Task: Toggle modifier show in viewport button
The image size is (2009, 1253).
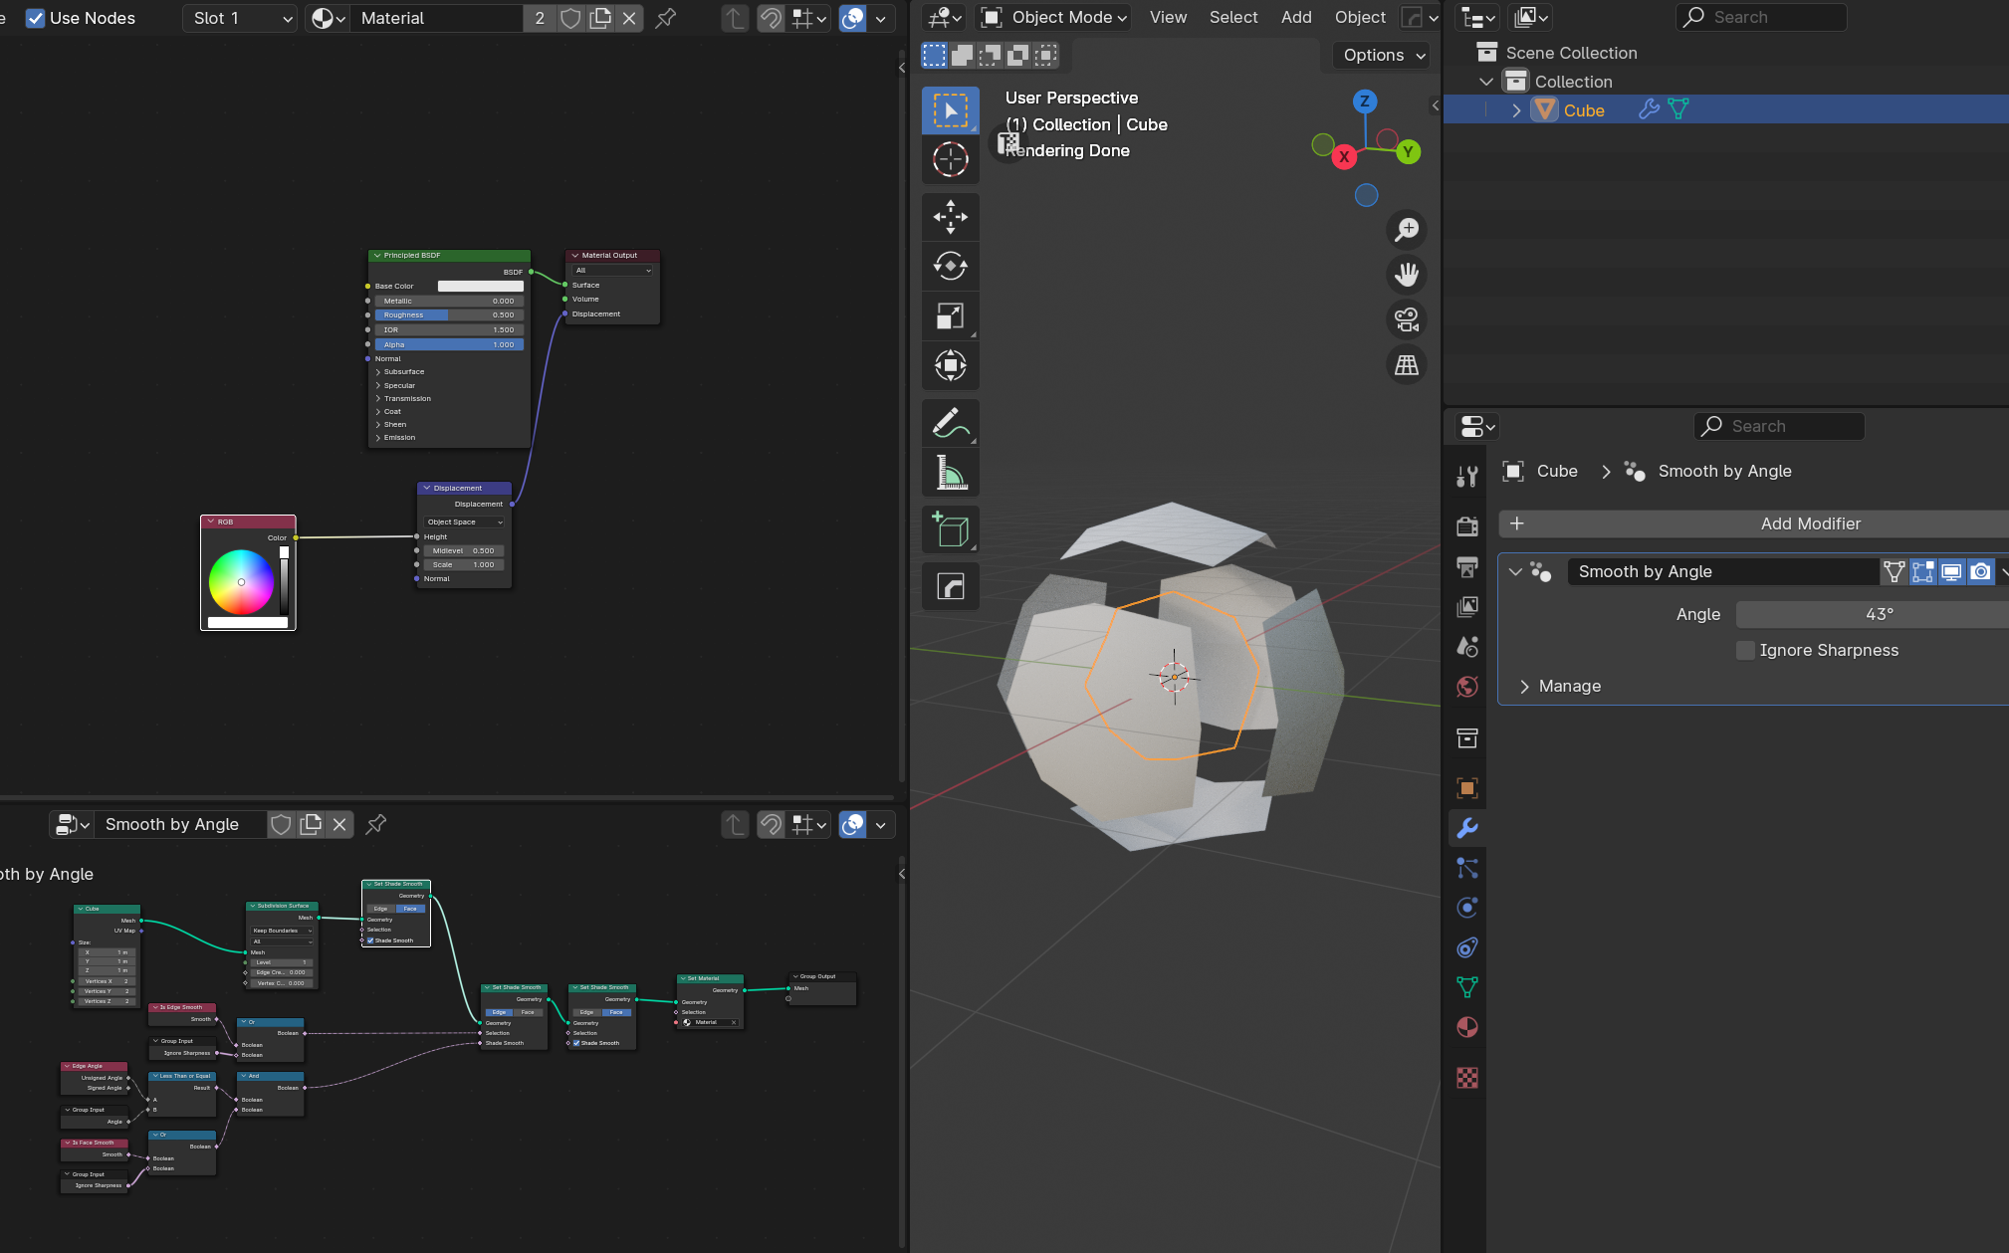Action: [1952, 571]
